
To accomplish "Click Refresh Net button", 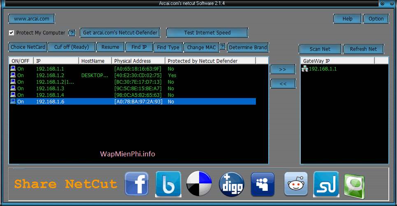I will [x=363, y=49].
